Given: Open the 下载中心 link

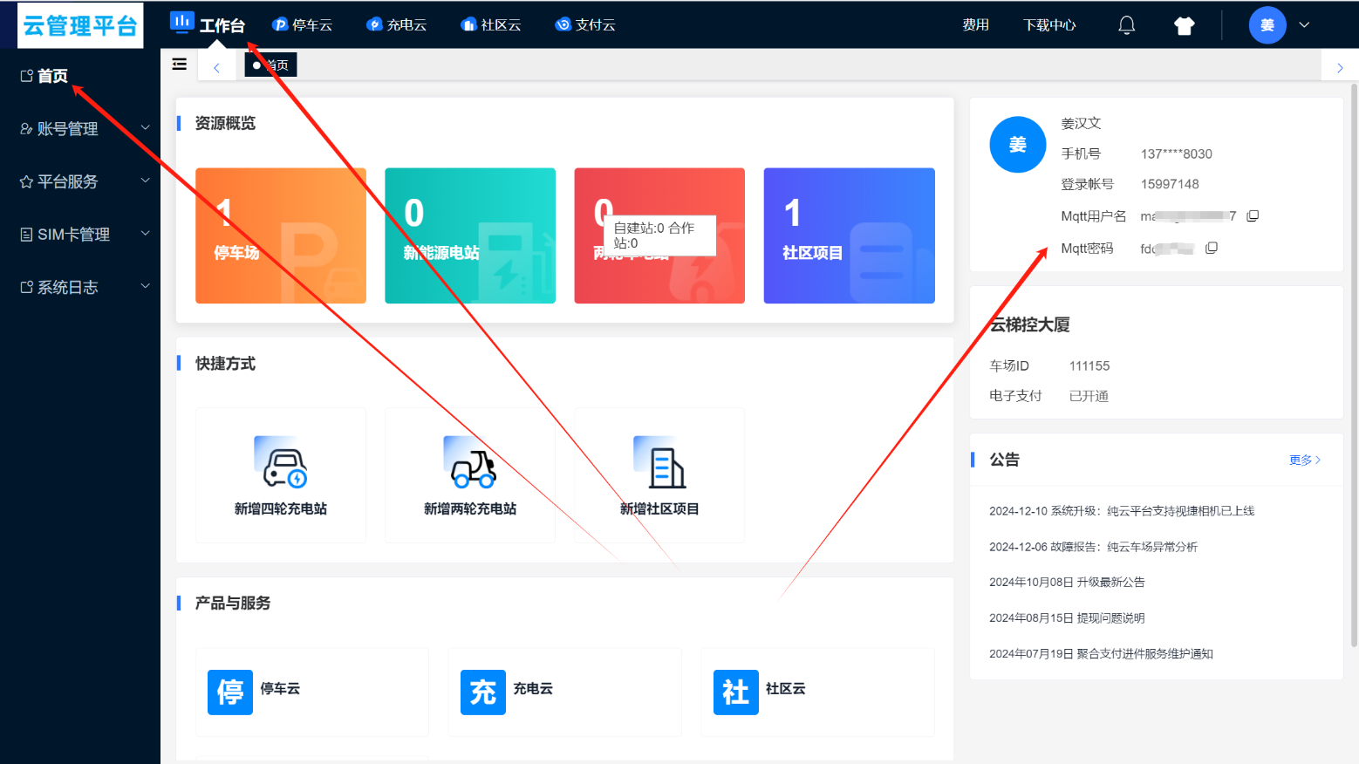Looking at the screenshot, I should tap(1049, 25).
